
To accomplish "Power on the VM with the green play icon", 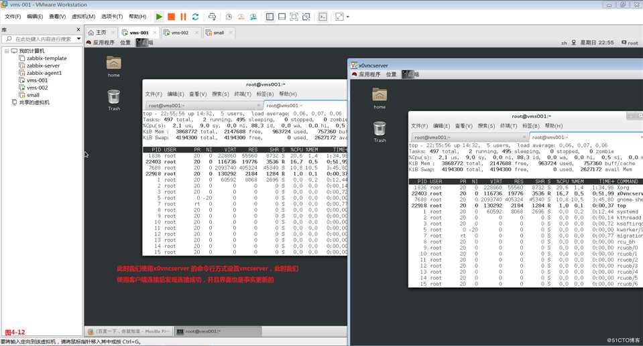I will 159,17.
